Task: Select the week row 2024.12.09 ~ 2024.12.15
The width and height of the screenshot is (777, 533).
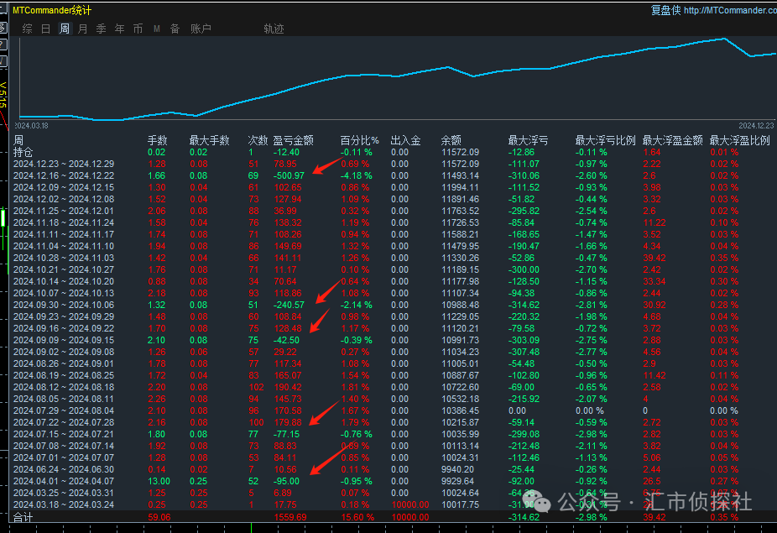Action: (x=64, y=187)
